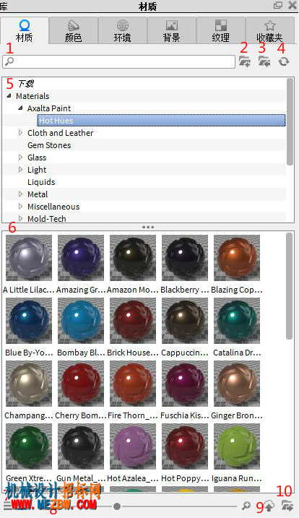This screenshot has height=518, width=299.
Task: Select the Gun Metal material thumbnail
Action: click(x=81, y=446)
